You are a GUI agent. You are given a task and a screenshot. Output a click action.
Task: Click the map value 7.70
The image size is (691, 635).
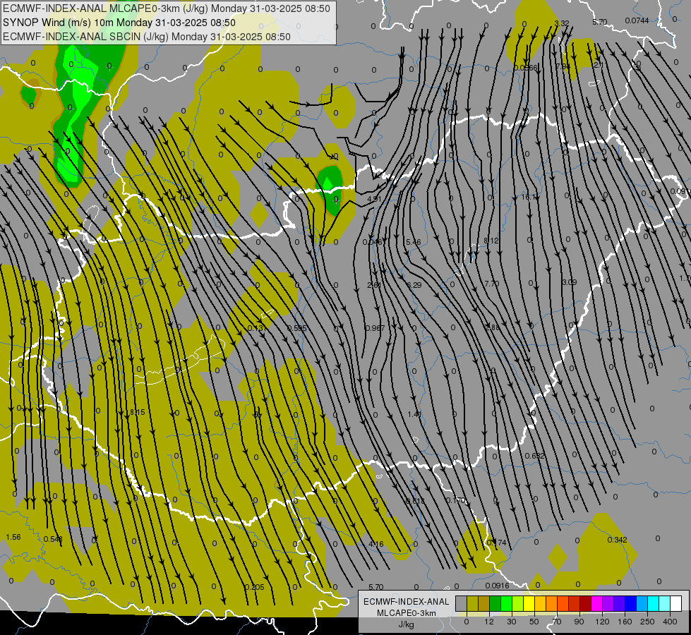coord(492,284)
